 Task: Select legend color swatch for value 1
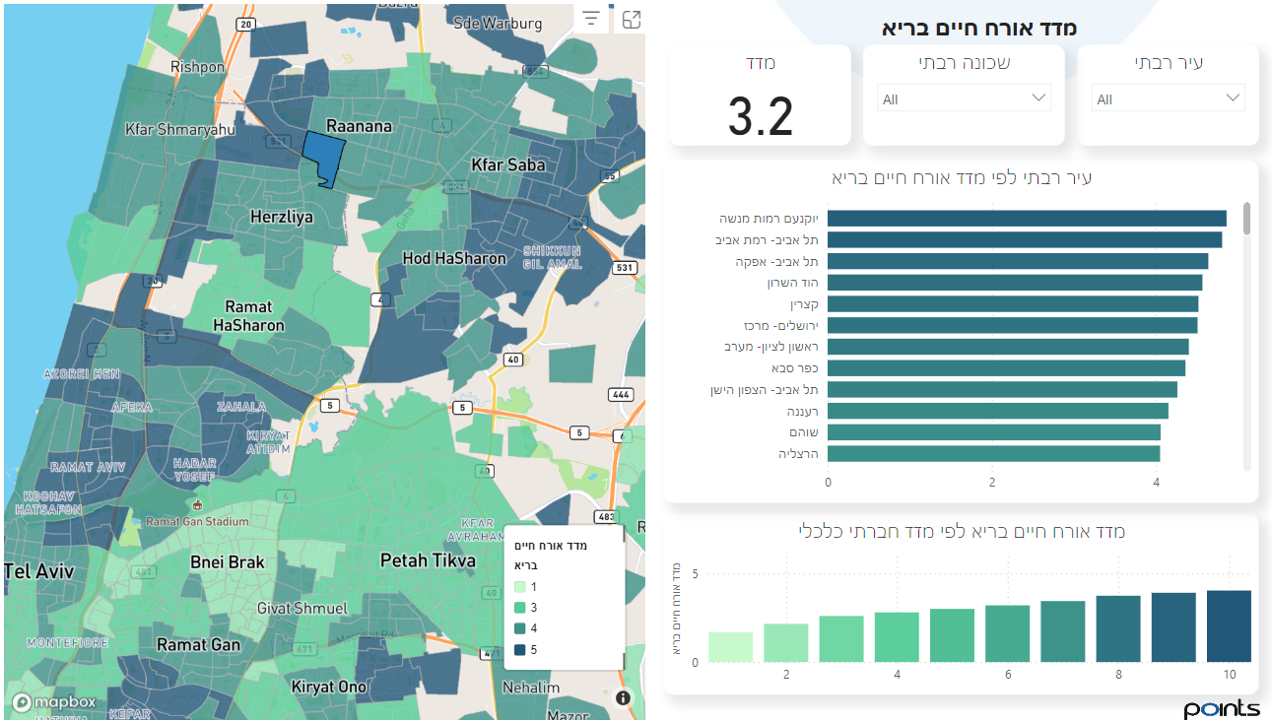pos(520,587)
